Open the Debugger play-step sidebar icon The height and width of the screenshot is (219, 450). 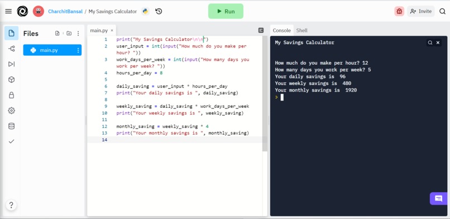12,64
